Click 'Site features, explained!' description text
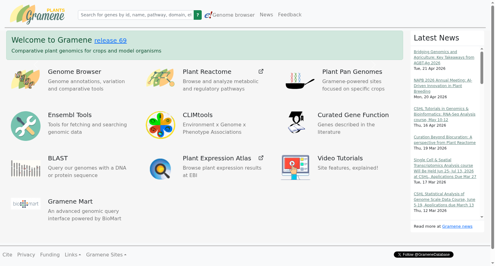 tap(348, 168)
